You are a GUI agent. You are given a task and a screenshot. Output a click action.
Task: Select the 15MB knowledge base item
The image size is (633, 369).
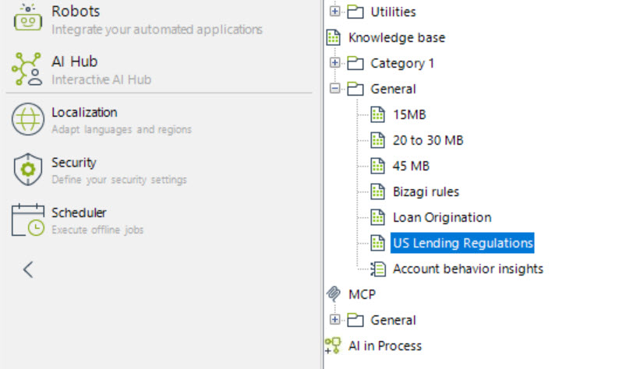(x=409, y=114)
